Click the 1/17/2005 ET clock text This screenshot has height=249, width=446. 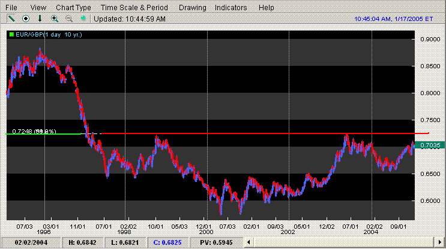393,19
